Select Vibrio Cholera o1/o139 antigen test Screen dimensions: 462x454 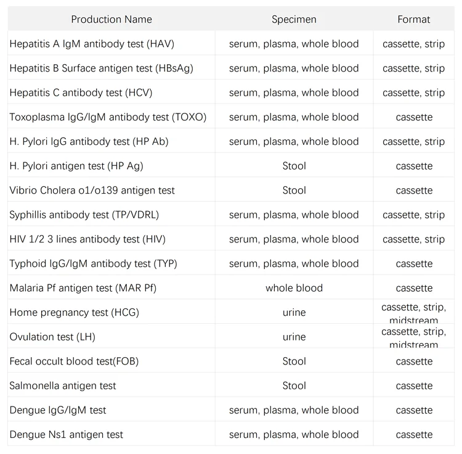(x=92, y=191)
